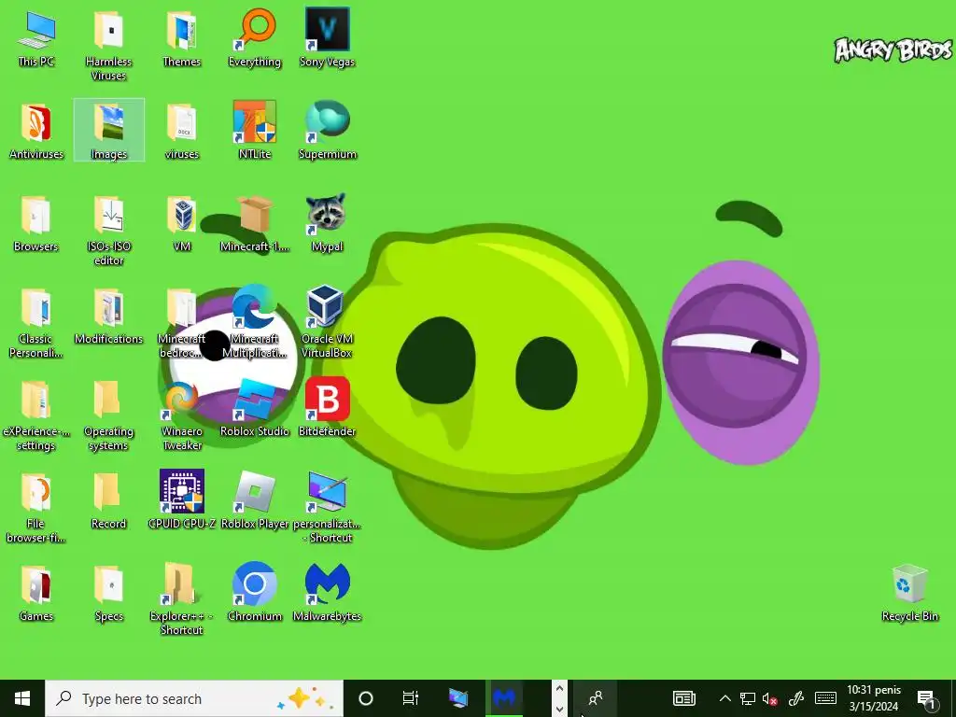
Task: Open network status tray icon
Action: coord(748,698)
